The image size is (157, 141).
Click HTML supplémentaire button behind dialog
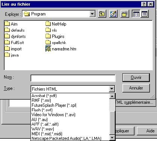[x=136, y=102]
